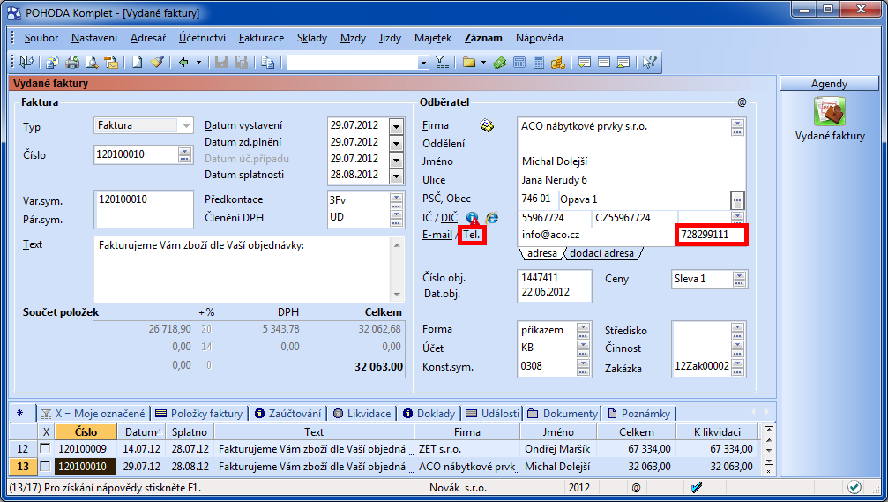This screenshot has height=502, width=888.
Task: Click the blue info icon next to DIČ
Action: click(x=473, y=218)
